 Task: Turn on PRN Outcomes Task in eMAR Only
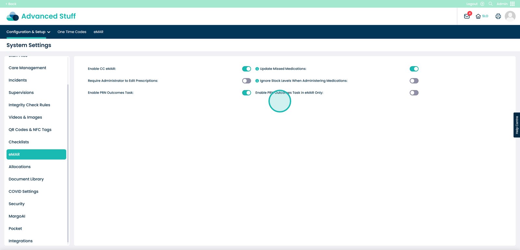(414, 93)
